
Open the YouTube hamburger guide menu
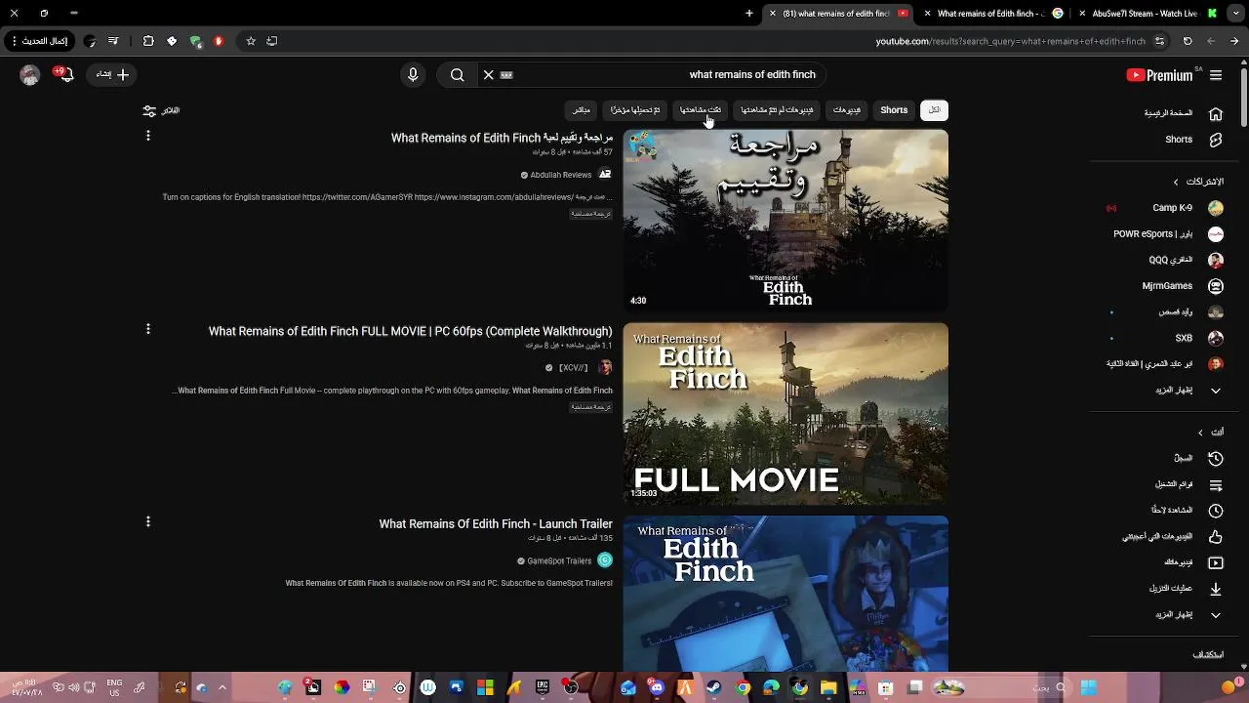[x=1216, y=75]
